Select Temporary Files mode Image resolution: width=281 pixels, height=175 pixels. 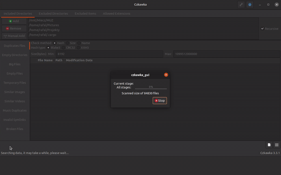tap(15, 83)
